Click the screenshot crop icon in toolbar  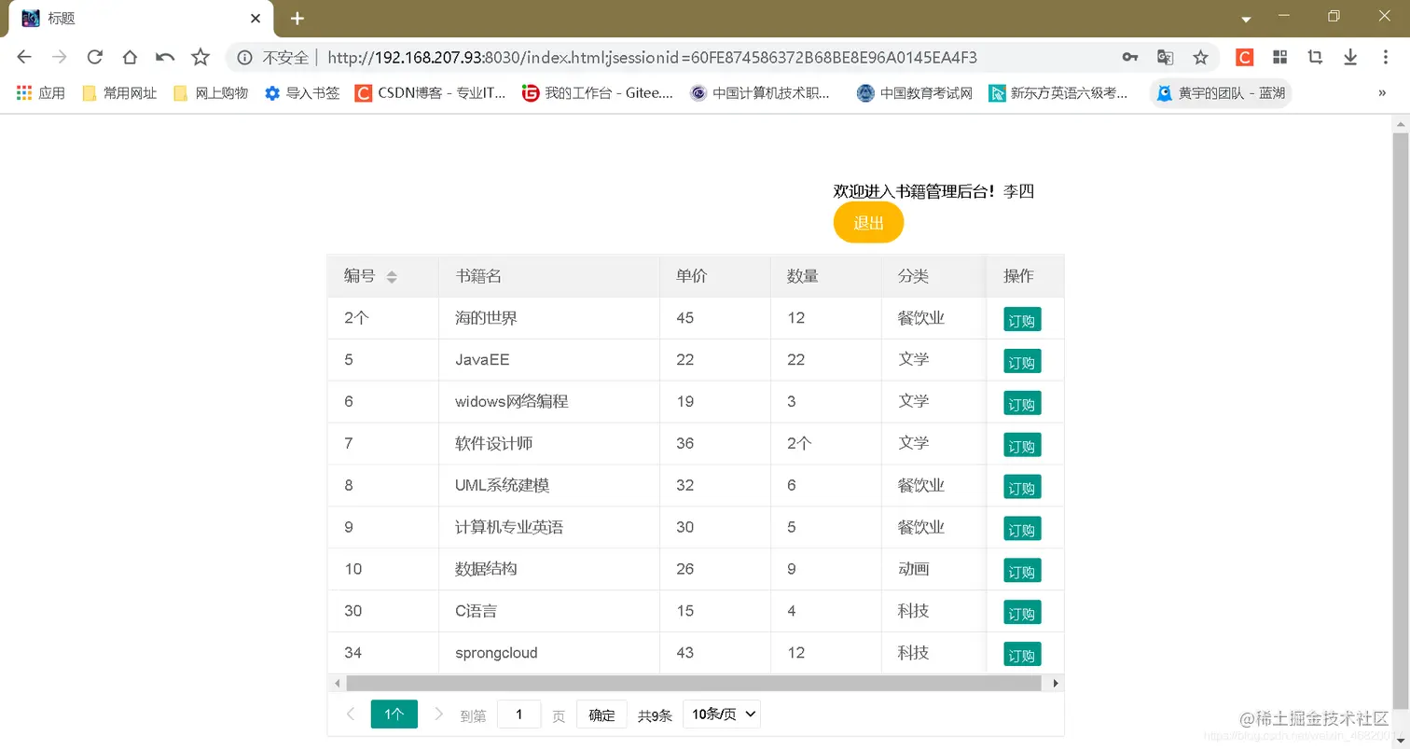pyautogui.click(x=1315, y=57)
